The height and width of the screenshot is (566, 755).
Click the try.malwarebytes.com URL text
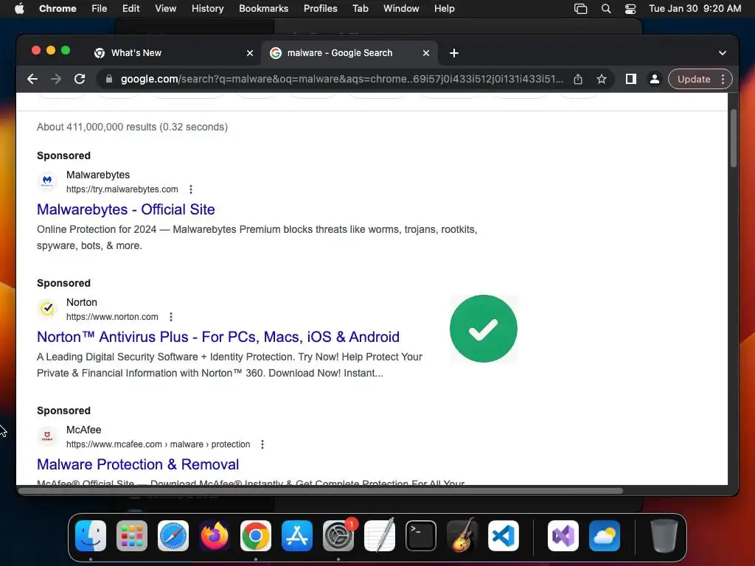[122, 189]
